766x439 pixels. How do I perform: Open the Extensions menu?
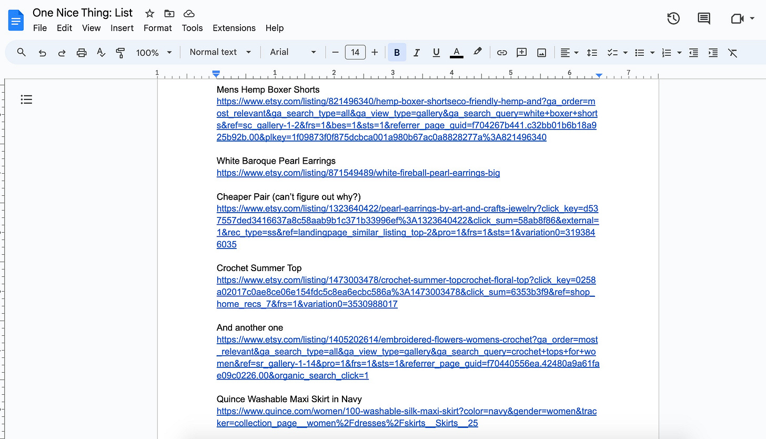(234, 28)
